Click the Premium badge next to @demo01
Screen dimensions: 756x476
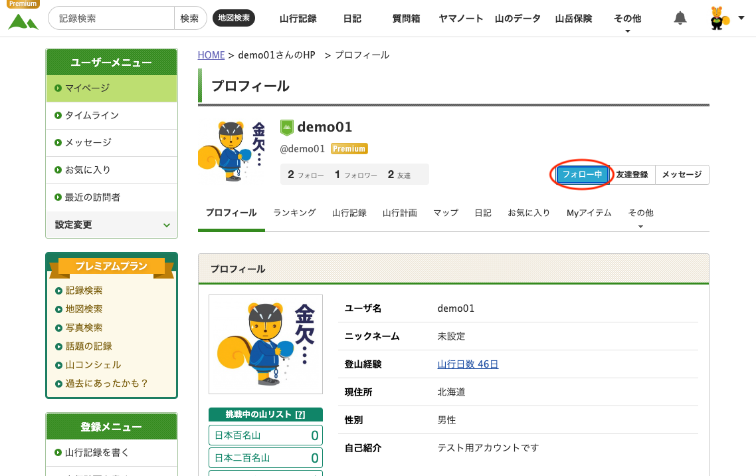pyautogui.click(x=349, y=148)
